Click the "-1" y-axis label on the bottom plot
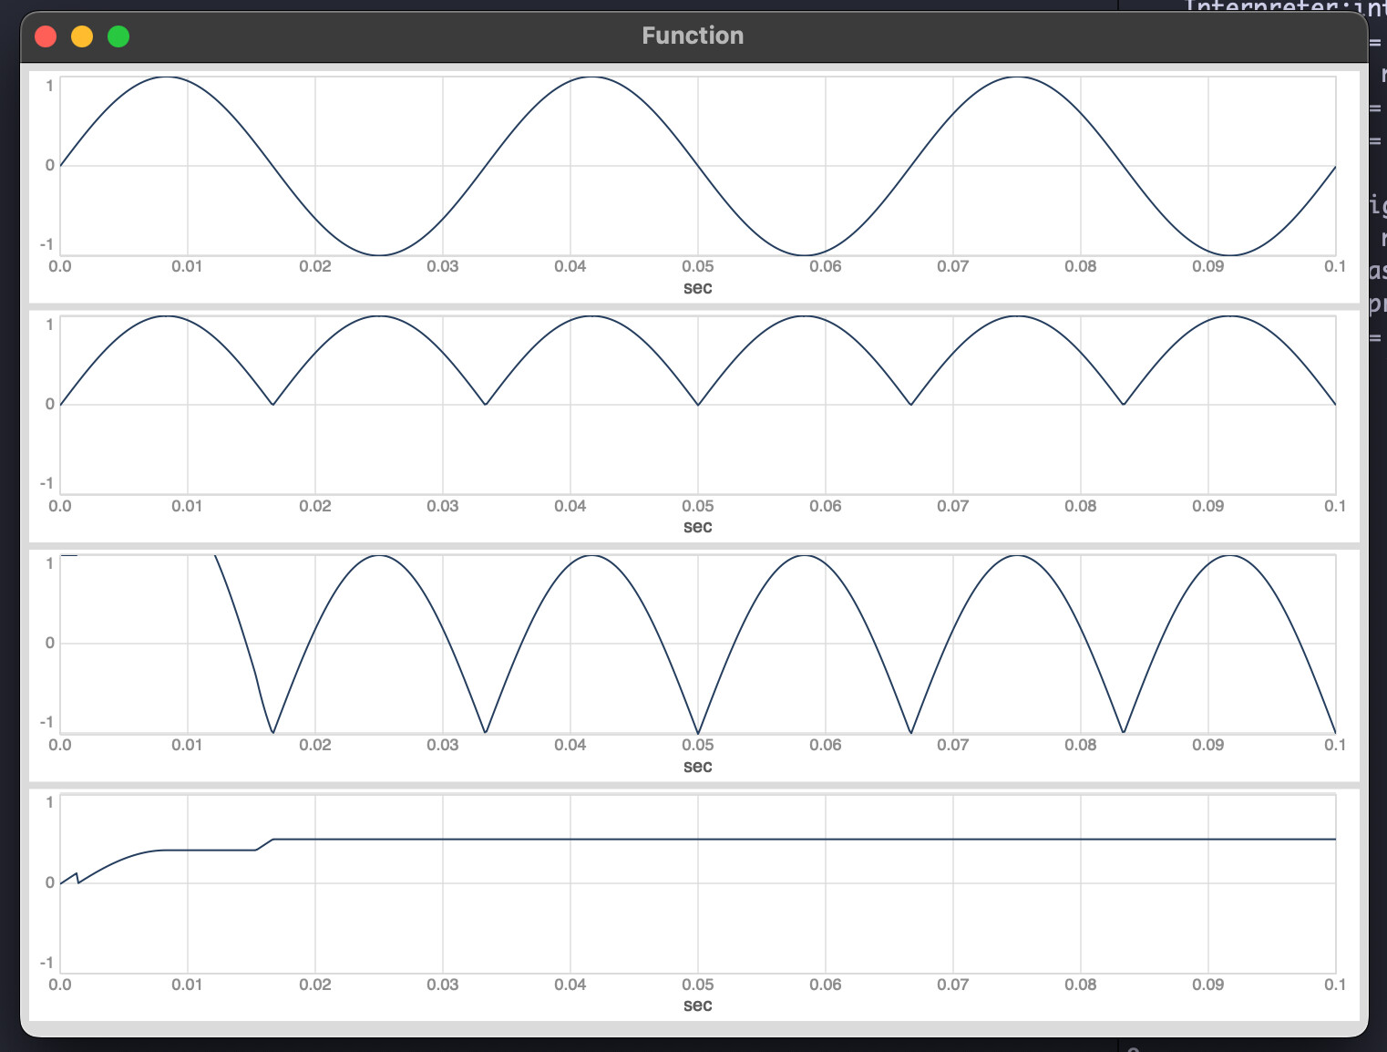This screenshot has height=1052, width=1387. pos(46,963)
